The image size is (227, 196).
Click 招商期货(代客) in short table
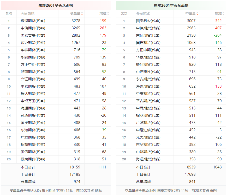pos(148,115)
